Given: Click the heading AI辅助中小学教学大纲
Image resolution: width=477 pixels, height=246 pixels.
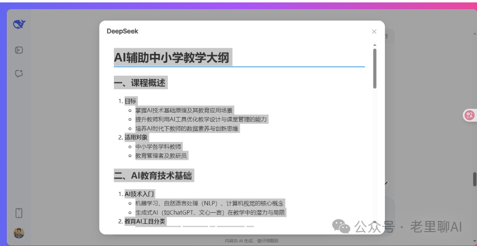Looking at the screenshot, I should coord(172,57).
